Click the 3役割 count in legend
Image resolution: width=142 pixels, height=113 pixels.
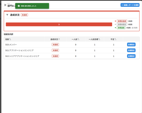pos(130,21)
